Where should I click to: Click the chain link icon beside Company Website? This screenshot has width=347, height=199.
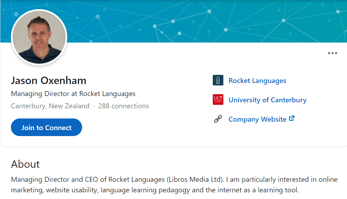click(x=218, y=119)
